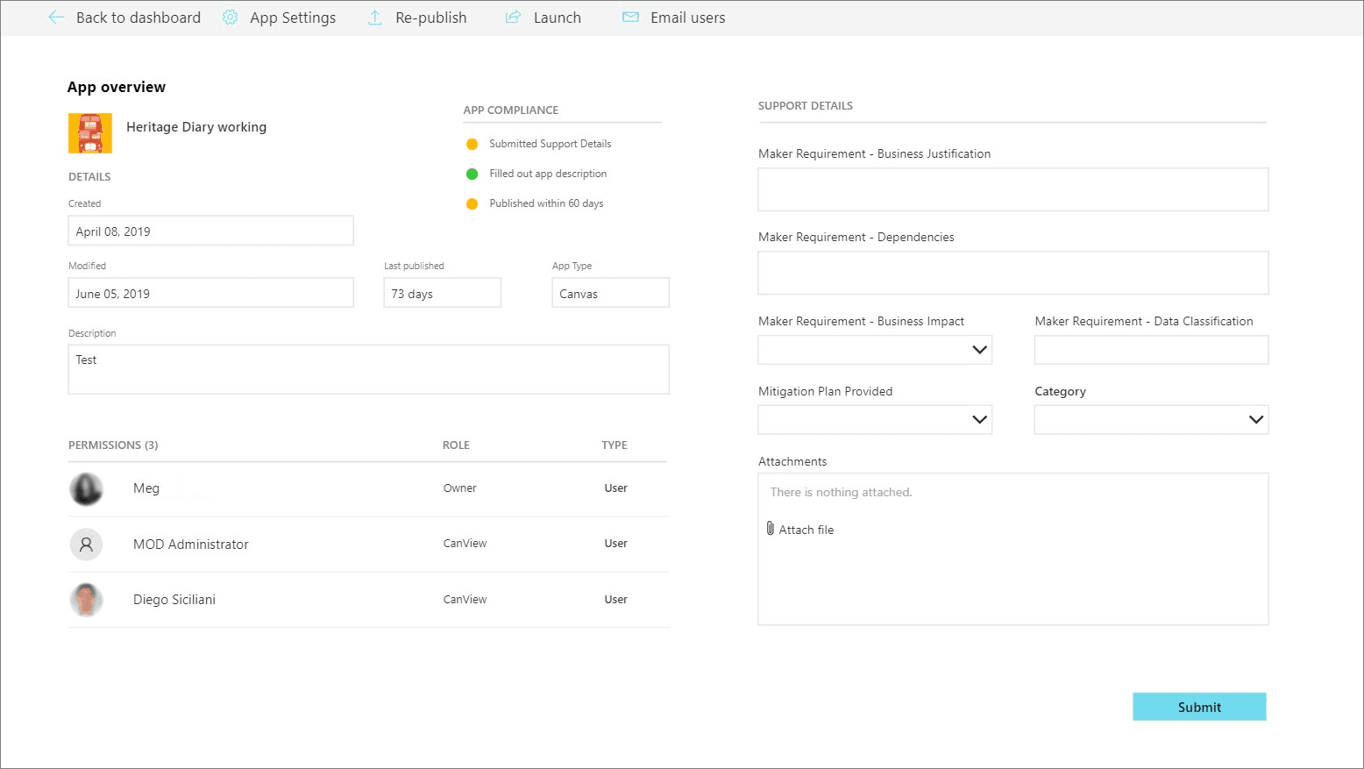Click the green app description status dot

(472, 174)
